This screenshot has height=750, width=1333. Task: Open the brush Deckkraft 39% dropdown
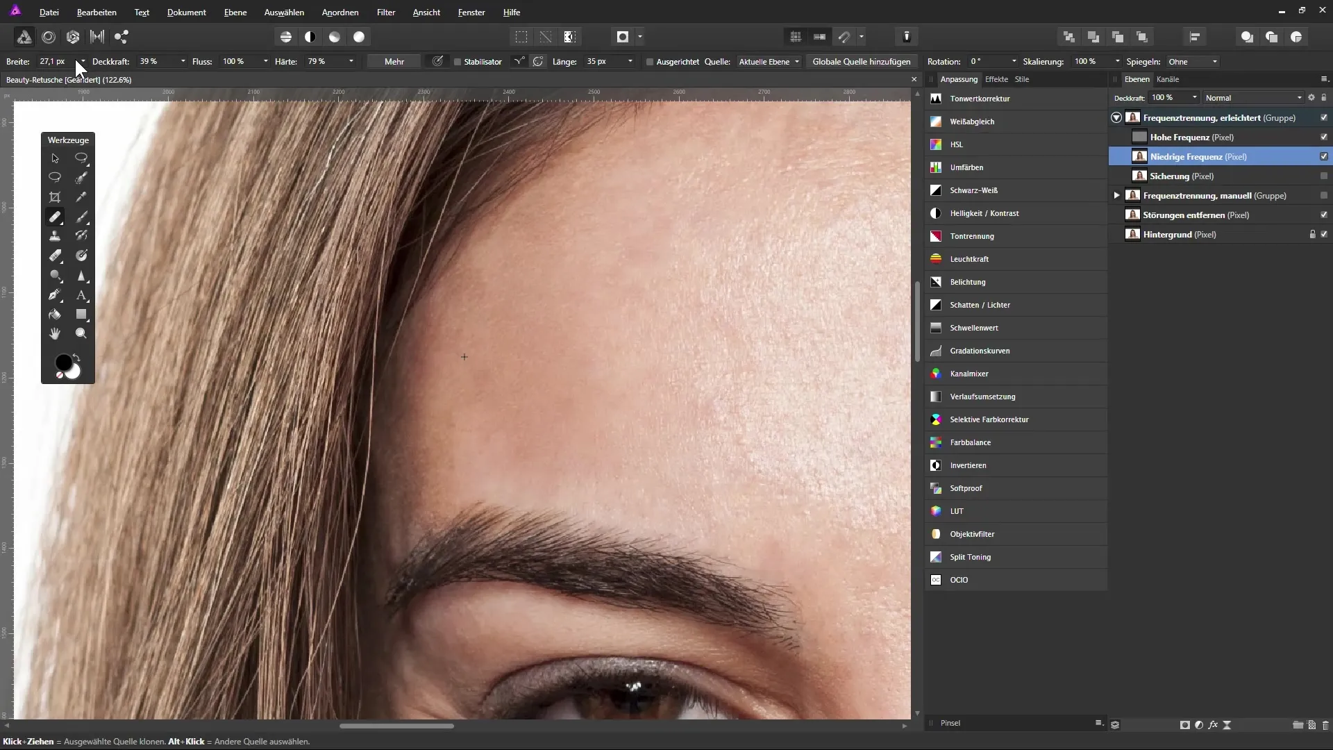coord(183,62)
